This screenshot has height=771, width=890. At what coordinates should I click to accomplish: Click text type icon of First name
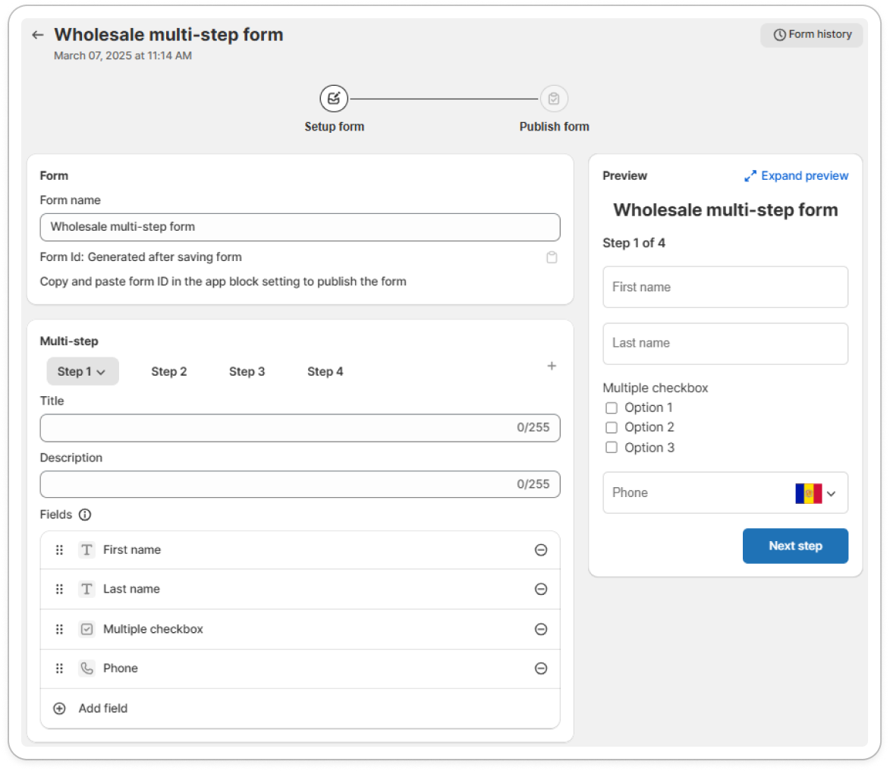coord(86,550)
